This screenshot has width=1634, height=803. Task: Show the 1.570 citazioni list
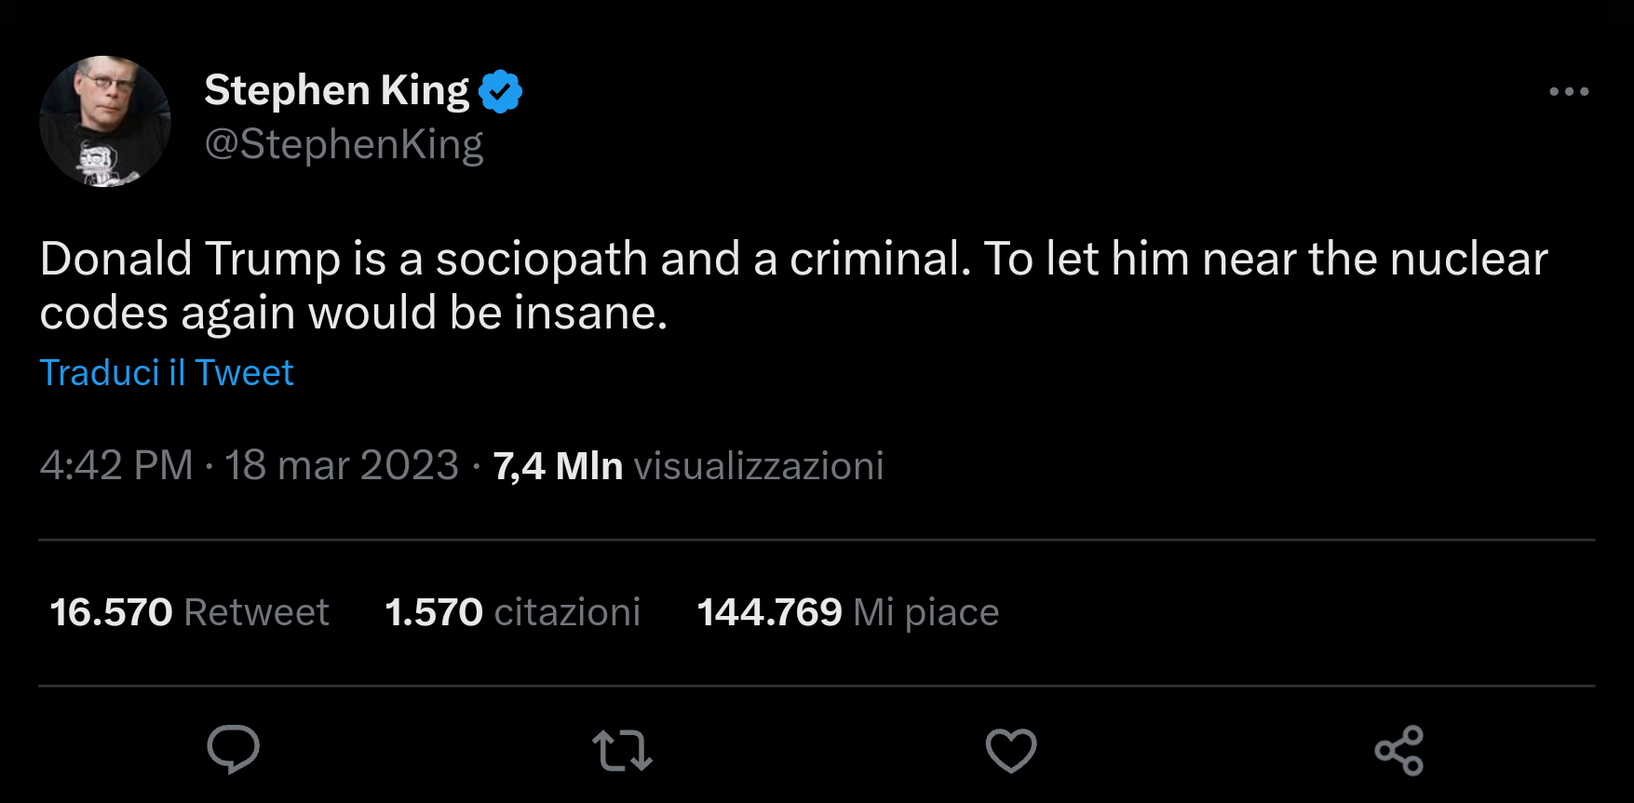coord(512,612)
